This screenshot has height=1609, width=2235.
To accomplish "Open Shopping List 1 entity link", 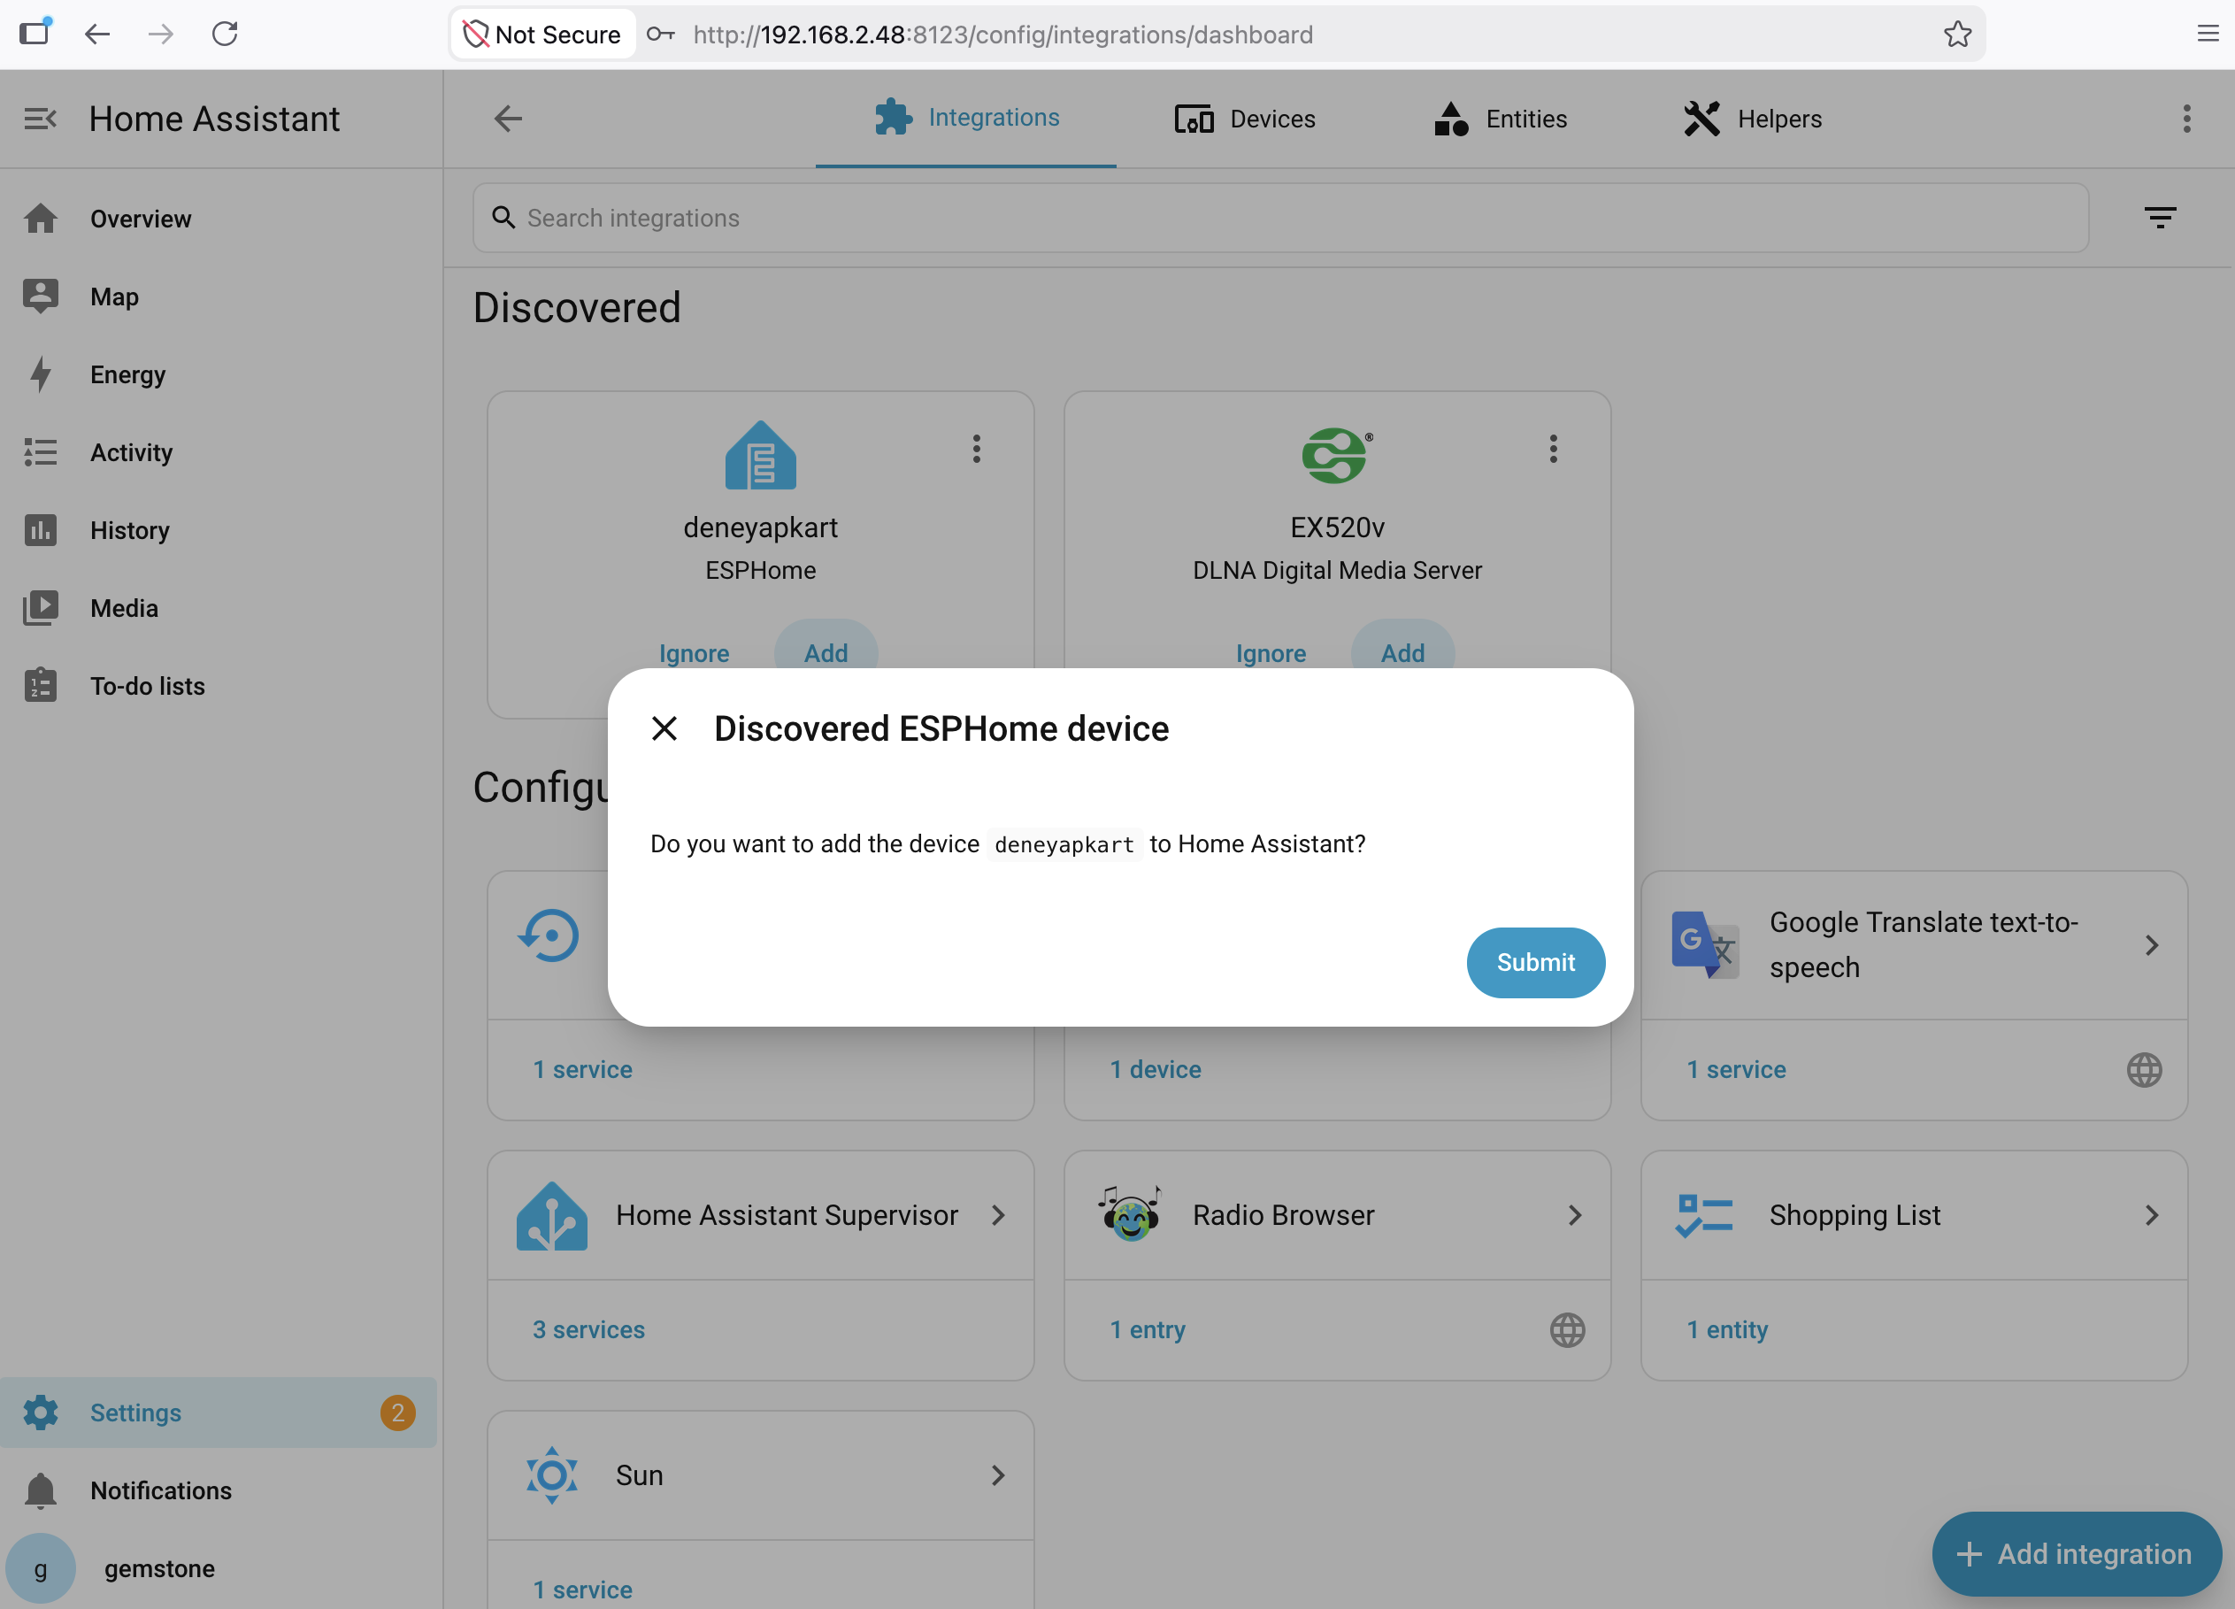I will (1727, 1330).
